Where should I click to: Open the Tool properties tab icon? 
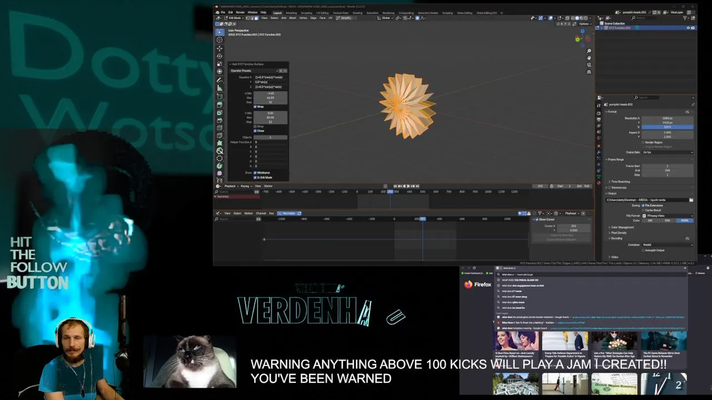point(599,106)
